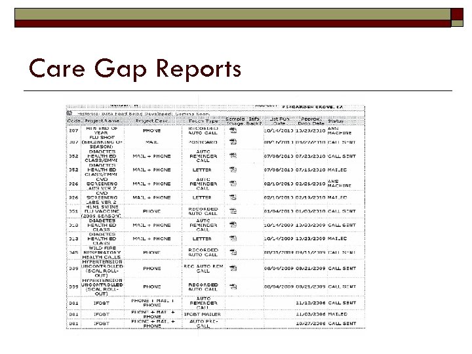Image resolution: width=472 pixels, height=354 pixels.
Task: Click the Last Run Date column header
Action: point(280,121)
